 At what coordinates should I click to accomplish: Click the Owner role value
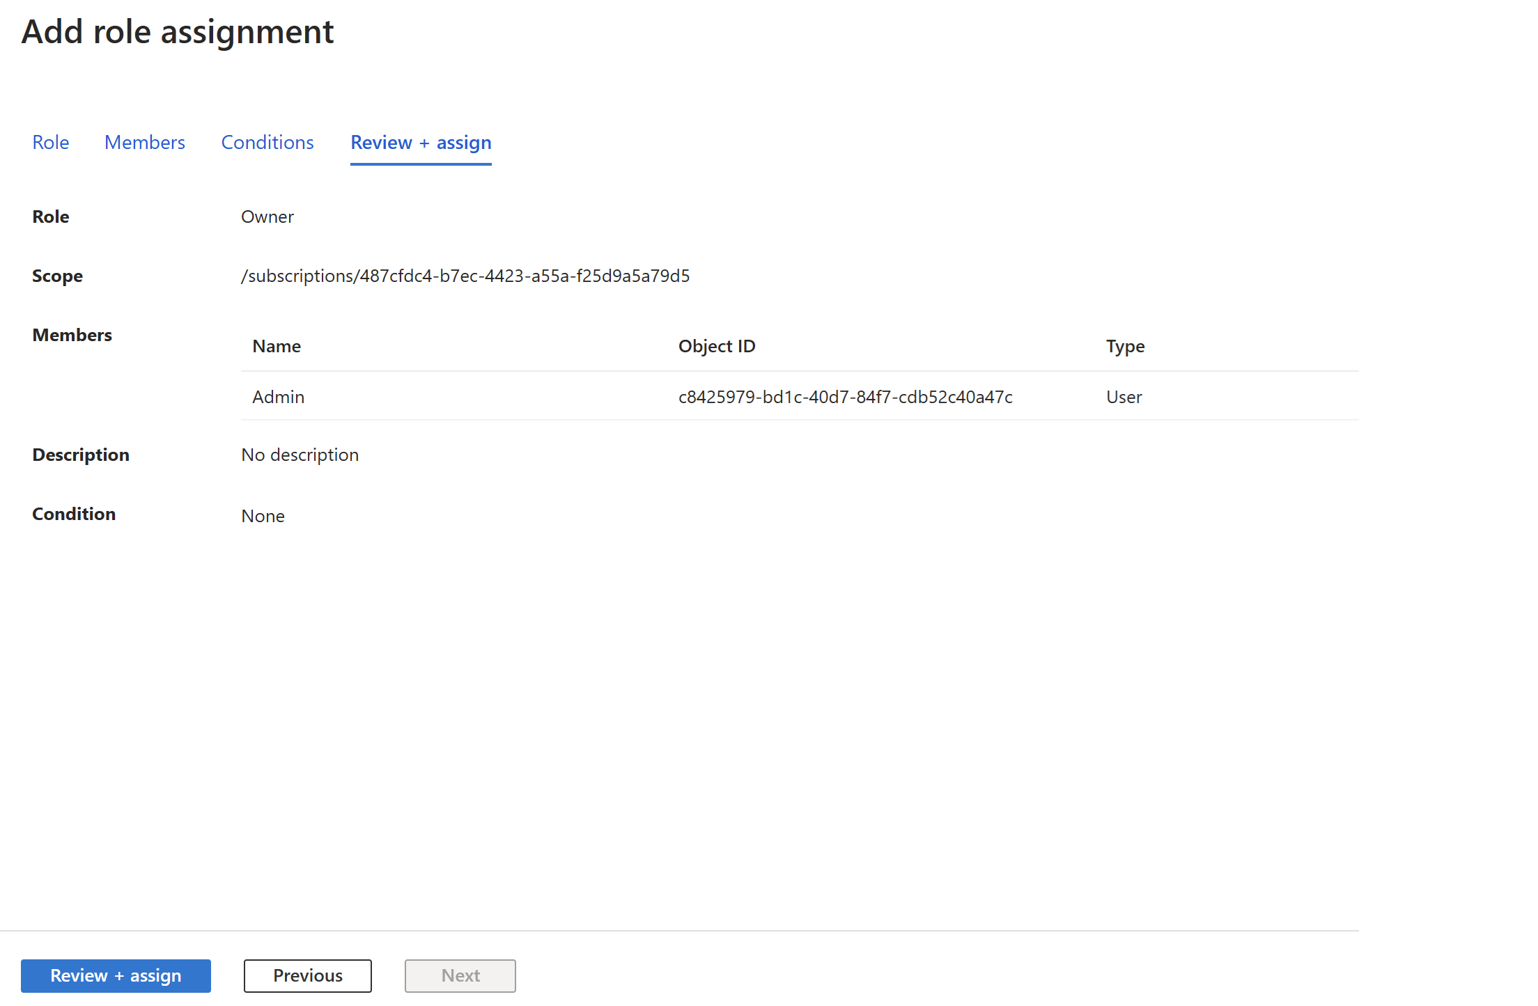click(x=267, y=217)
